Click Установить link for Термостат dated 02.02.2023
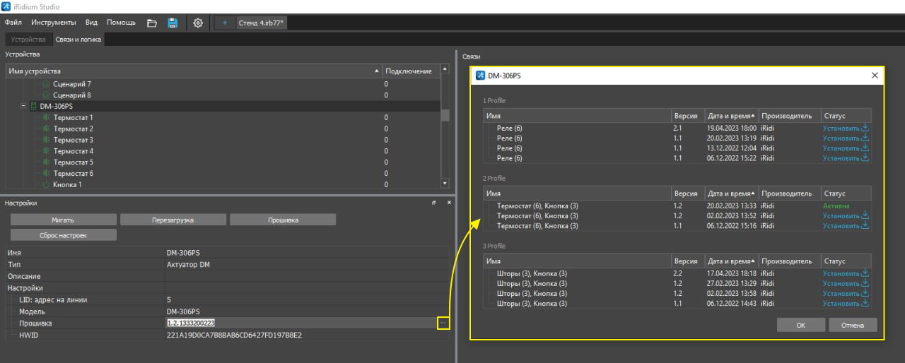Screen dimensions: 905x363 (841, 216)
